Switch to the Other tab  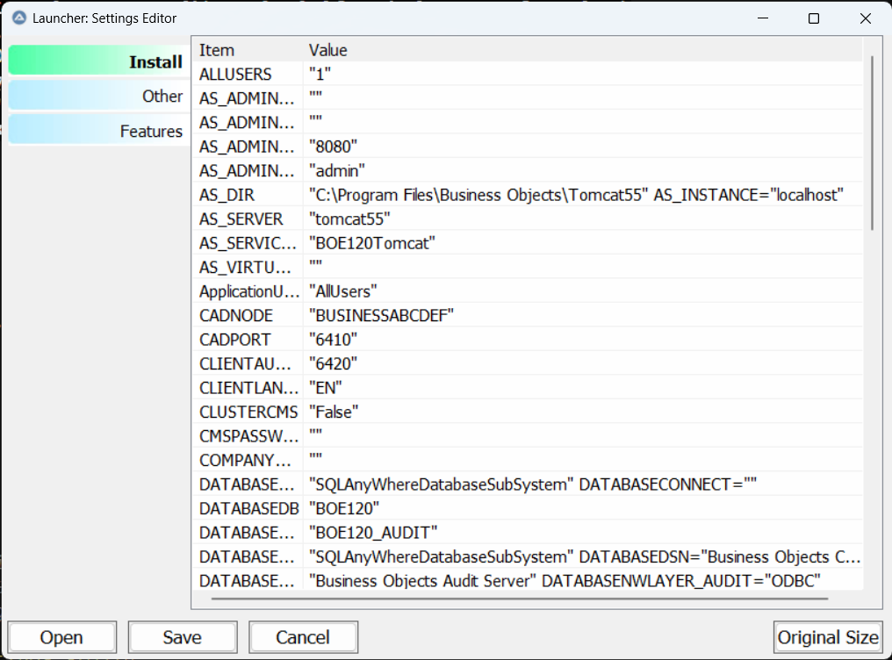[x=97, y=97]
